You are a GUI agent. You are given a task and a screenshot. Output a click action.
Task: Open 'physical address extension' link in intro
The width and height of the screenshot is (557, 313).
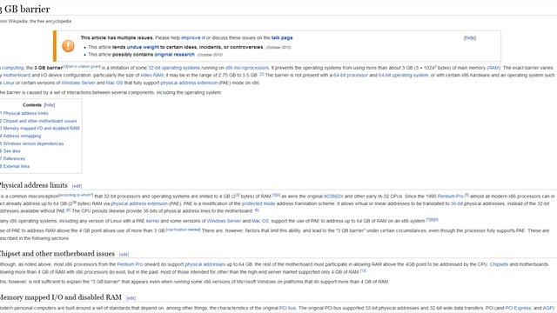point(189,83)
